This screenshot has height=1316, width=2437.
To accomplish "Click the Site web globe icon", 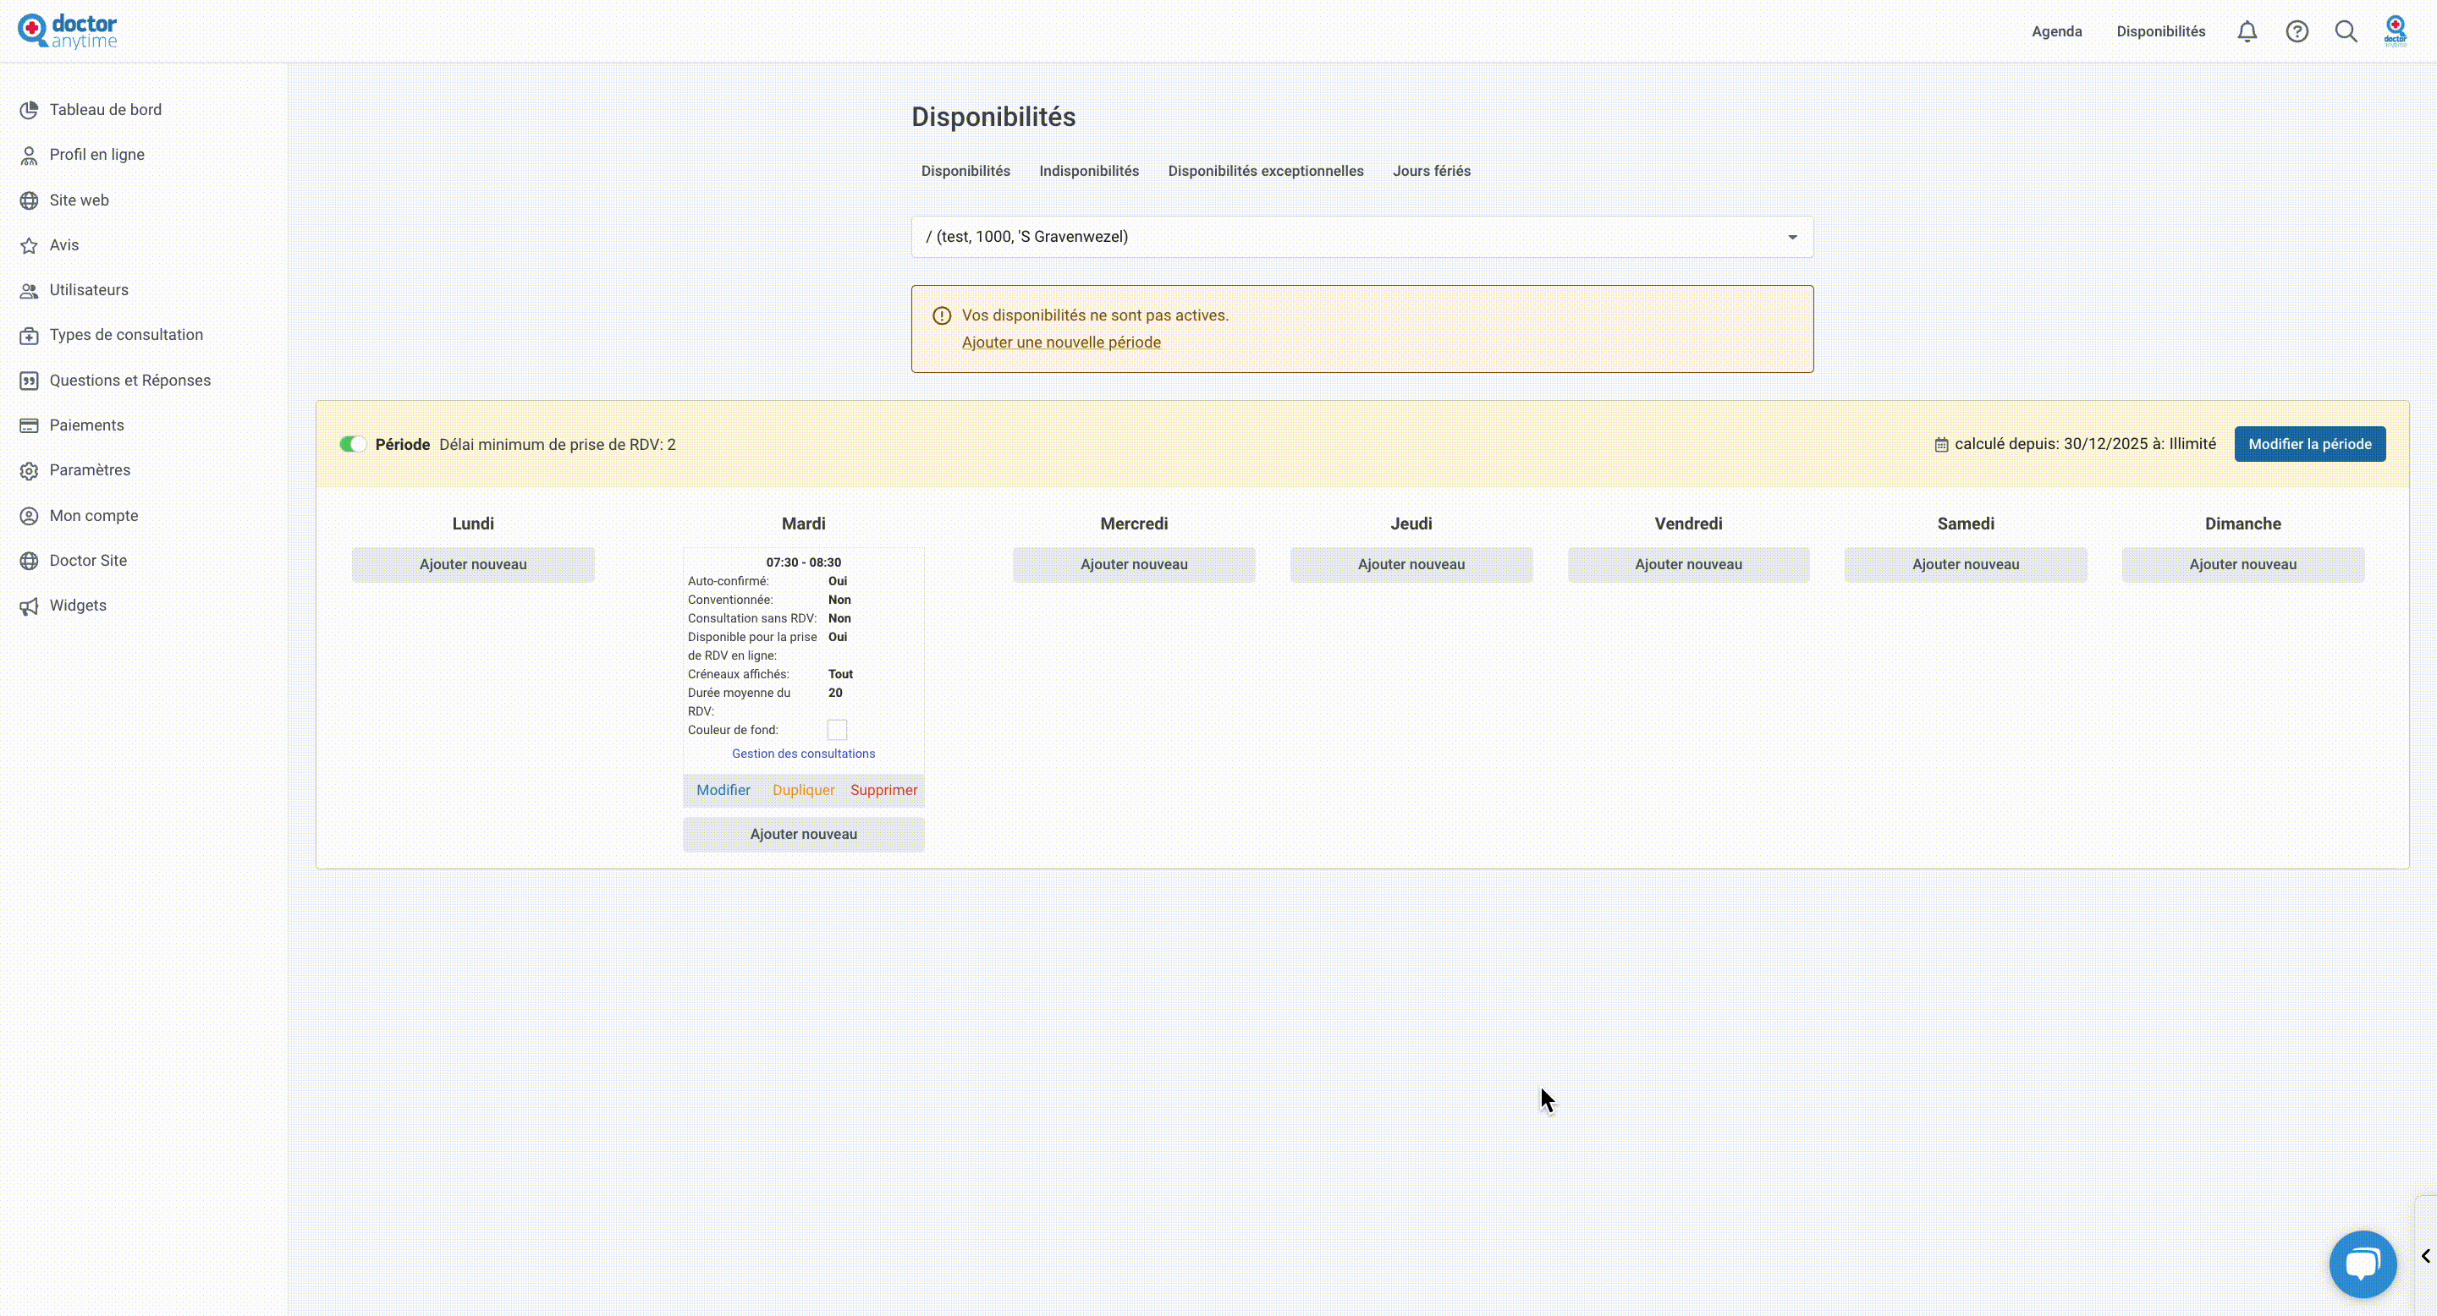I will 30,200.
